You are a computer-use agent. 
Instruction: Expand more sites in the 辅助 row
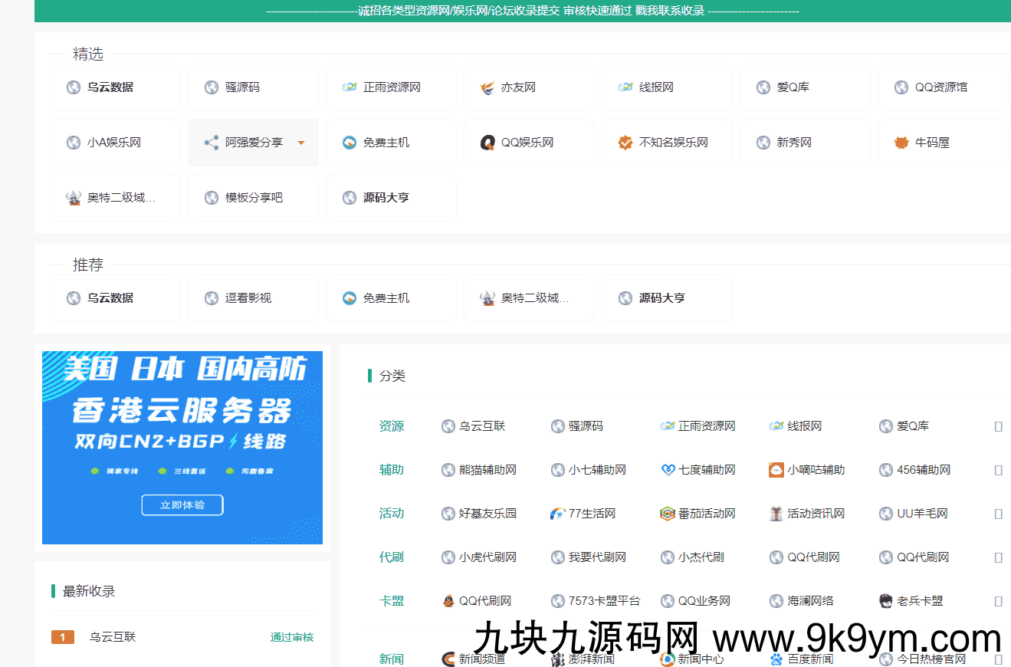click(x=999, y=470)
